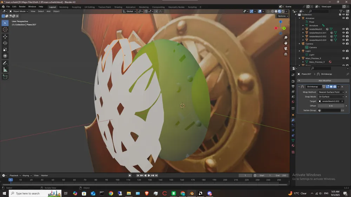Click the pan hand icon in viewport
The width and height of the screenshot is (351, 197).
pos(286,43)
